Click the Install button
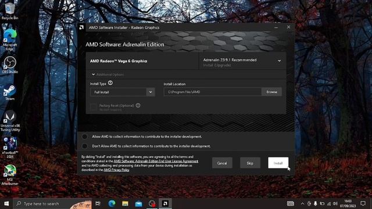 (x=278, y=163)
